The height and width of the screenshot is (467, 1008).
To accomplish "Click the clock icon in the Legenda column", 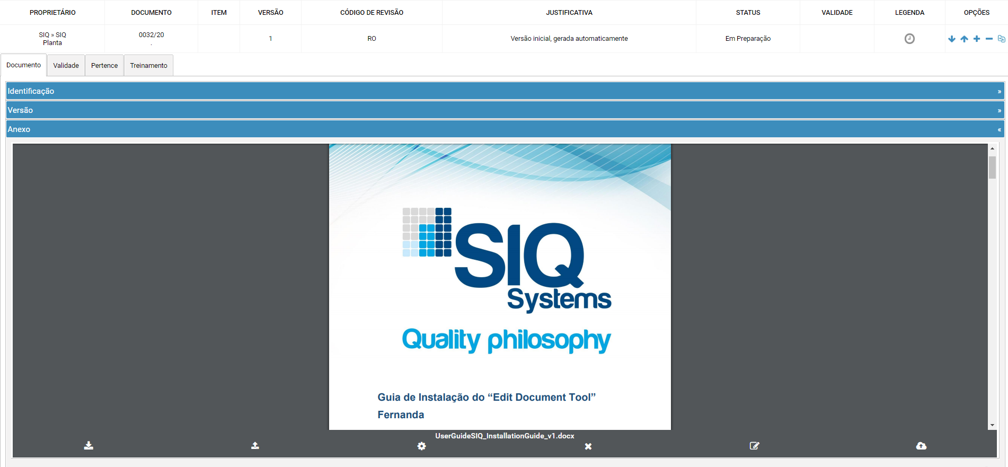I will tap(909, 39).
